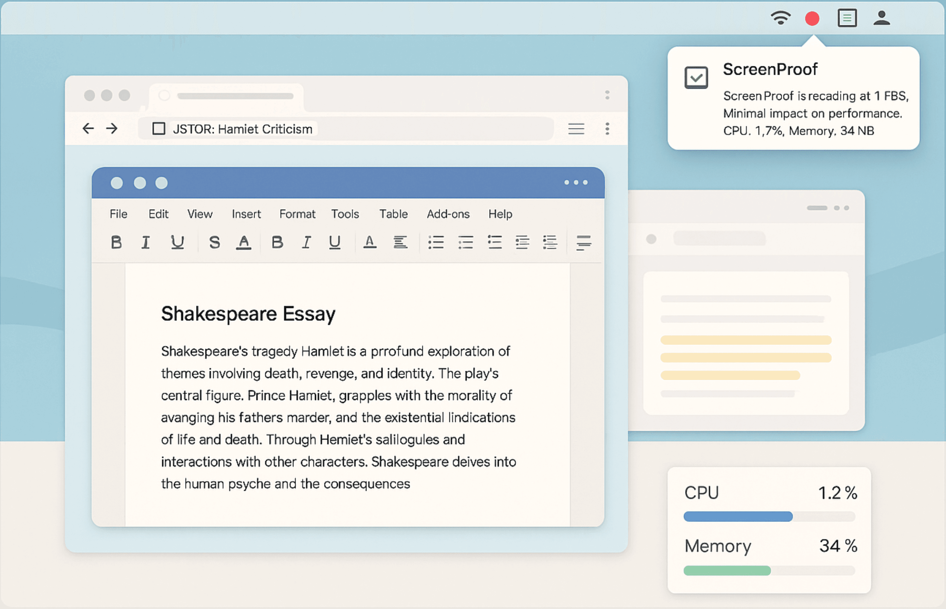Click the first bulleted list icon
The image size is (946, 609).
436,242
